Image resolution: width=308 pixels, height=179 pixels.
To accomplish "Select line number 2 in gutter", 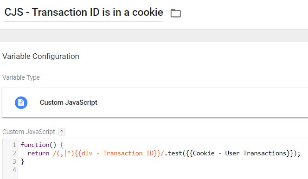I will [x=14, y=153].
